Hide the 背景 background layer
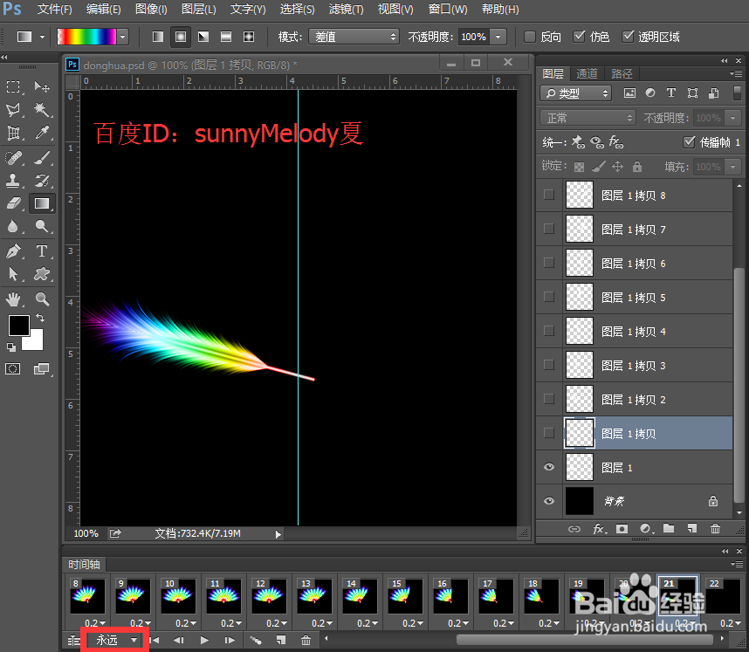Image resolution: width=749 pixels, height=652 pixels. point(549,501)
